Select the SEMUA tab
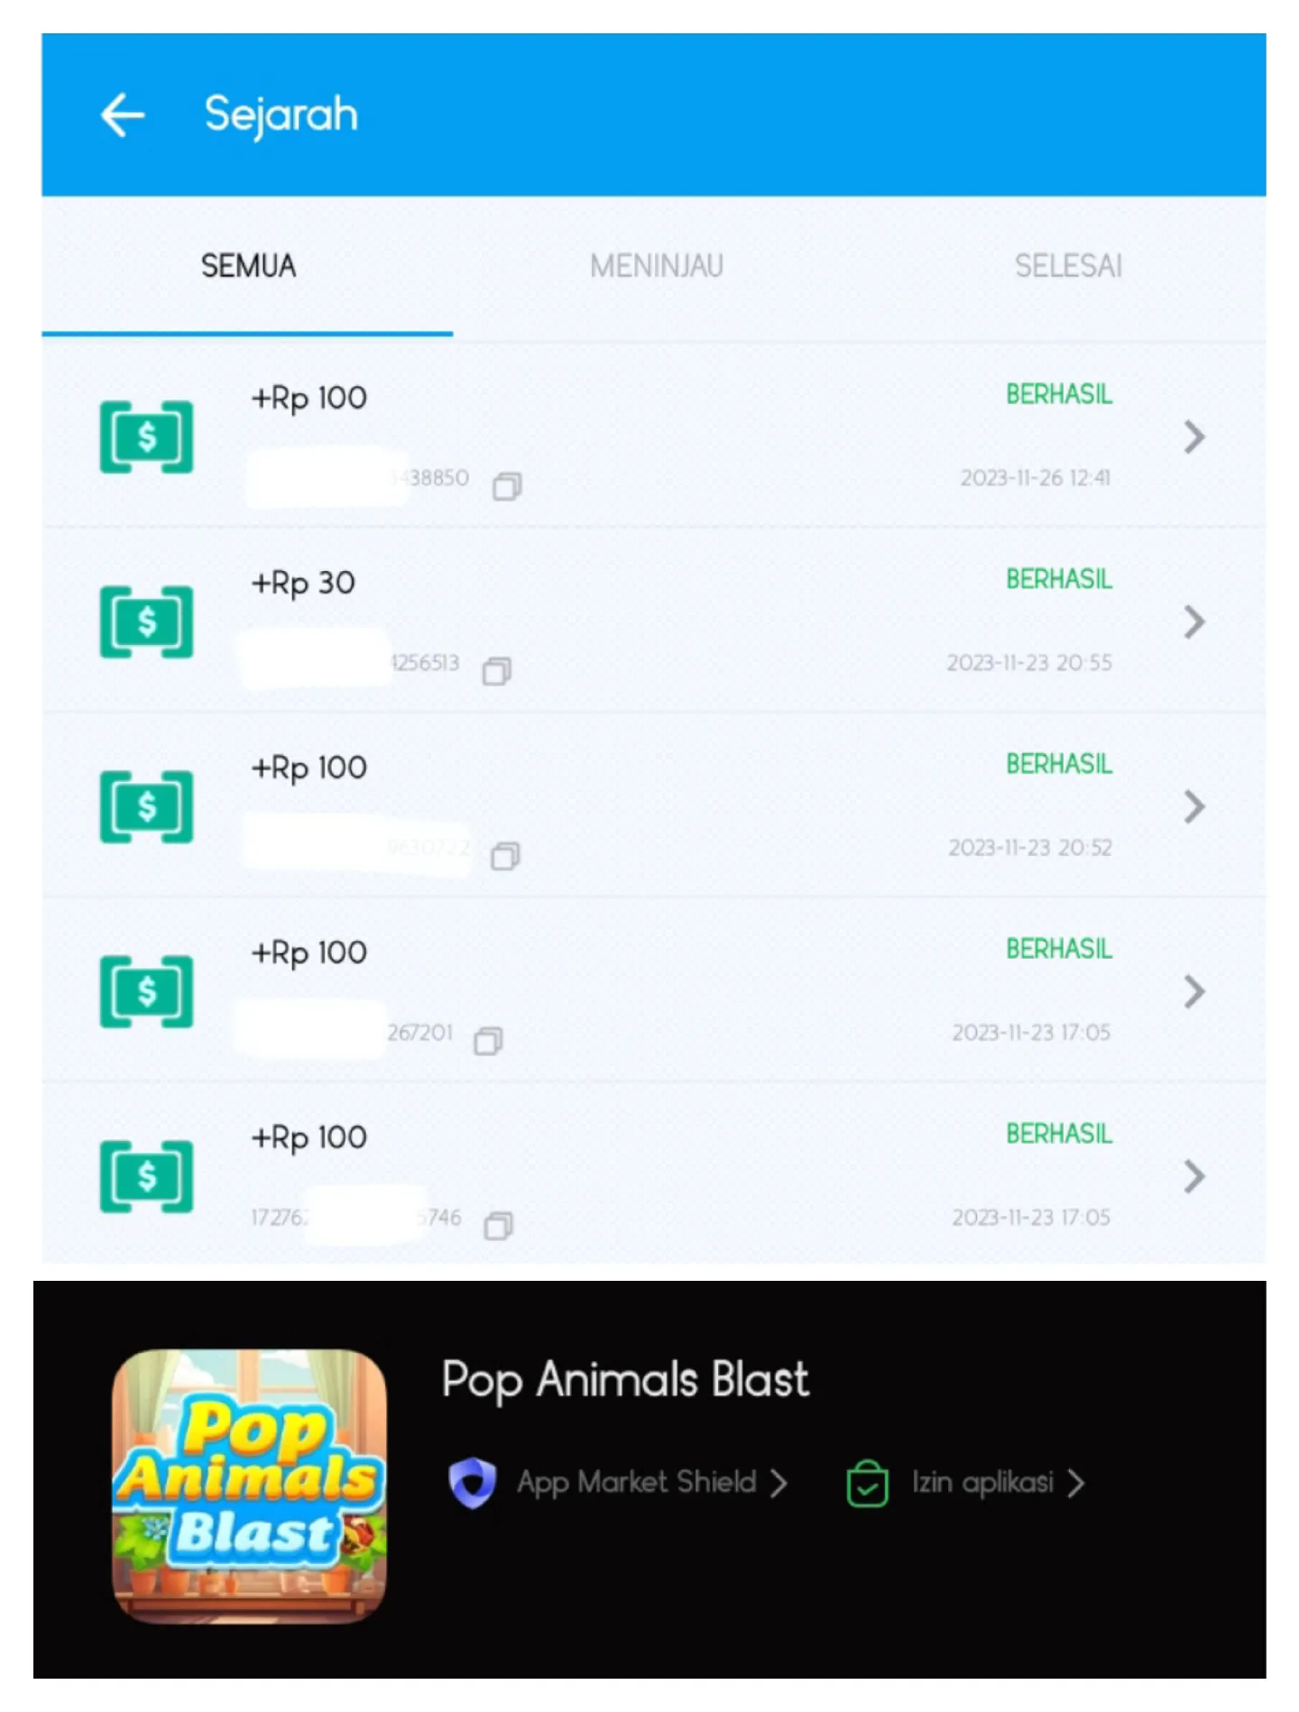The height and width of the screenshot is (1712, 1299). [x=248, y=266]
